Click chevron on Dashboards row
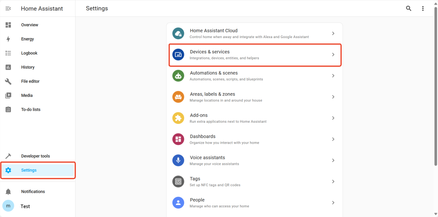Image resolution: width=438 pixels, height=217 pixels. pyautogui.click(x=333, y=139)
